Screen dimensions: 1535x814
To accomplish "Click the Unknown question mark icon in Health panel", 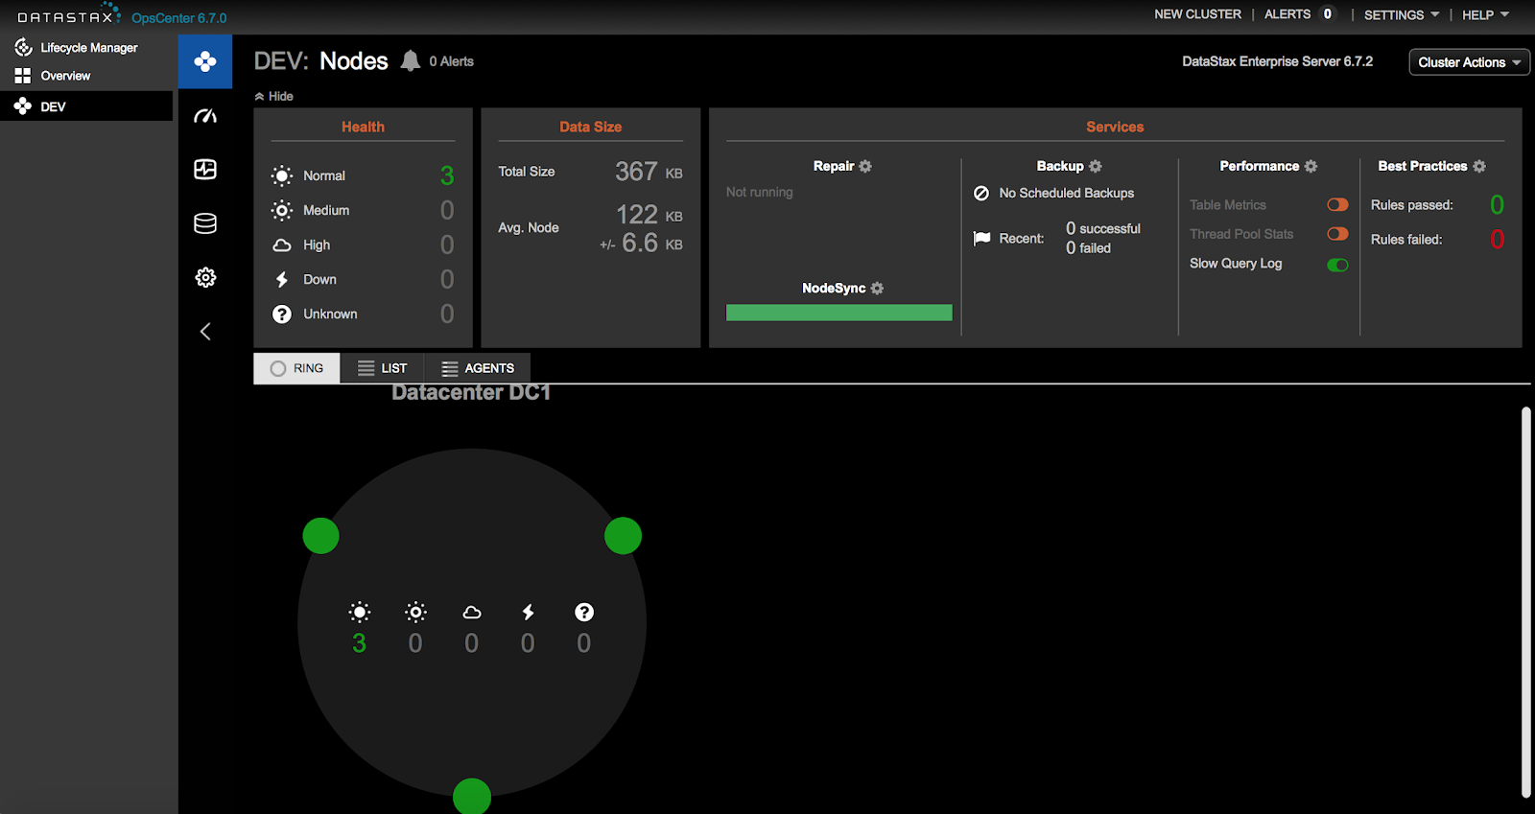I will click(x=282, y=314).
